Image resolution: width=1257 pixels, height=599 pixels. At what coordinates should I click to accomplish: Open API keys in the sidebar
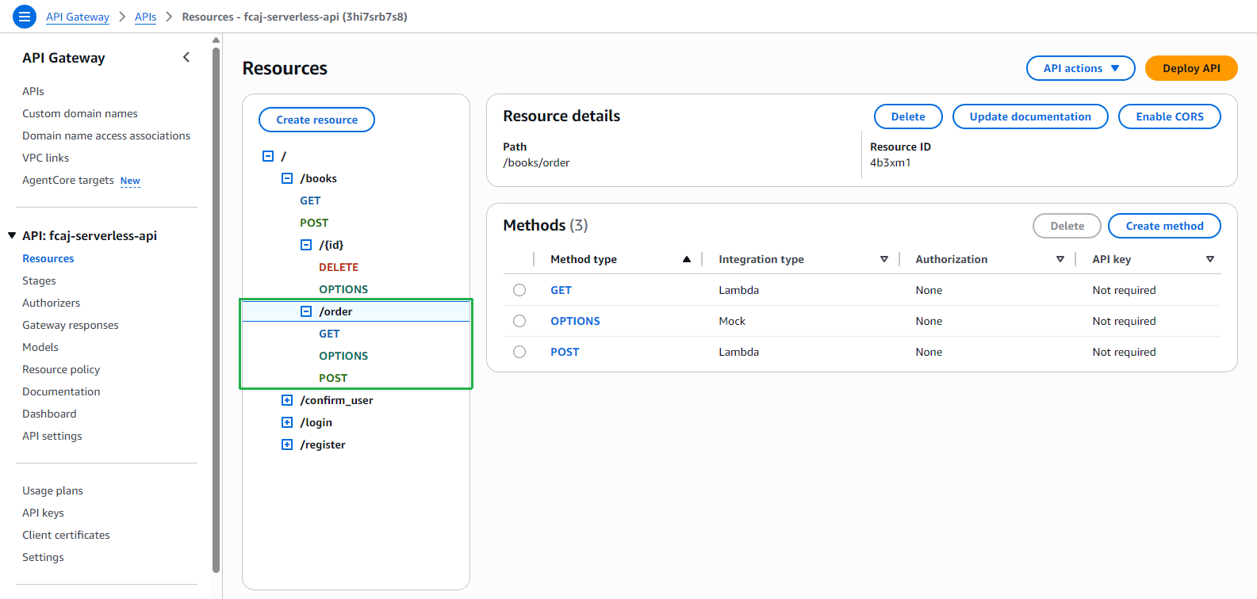coord(43,513)
